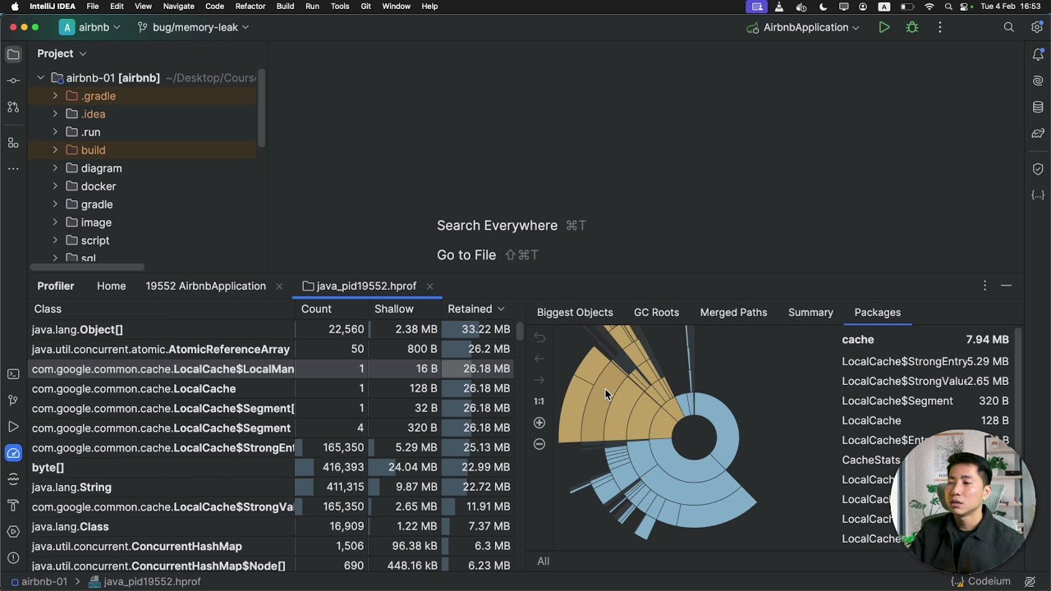Image resolution: width=1051 pixels, height=591 pixels.
Task: Open IDE settings gear icon
Action: [1036, 27]
